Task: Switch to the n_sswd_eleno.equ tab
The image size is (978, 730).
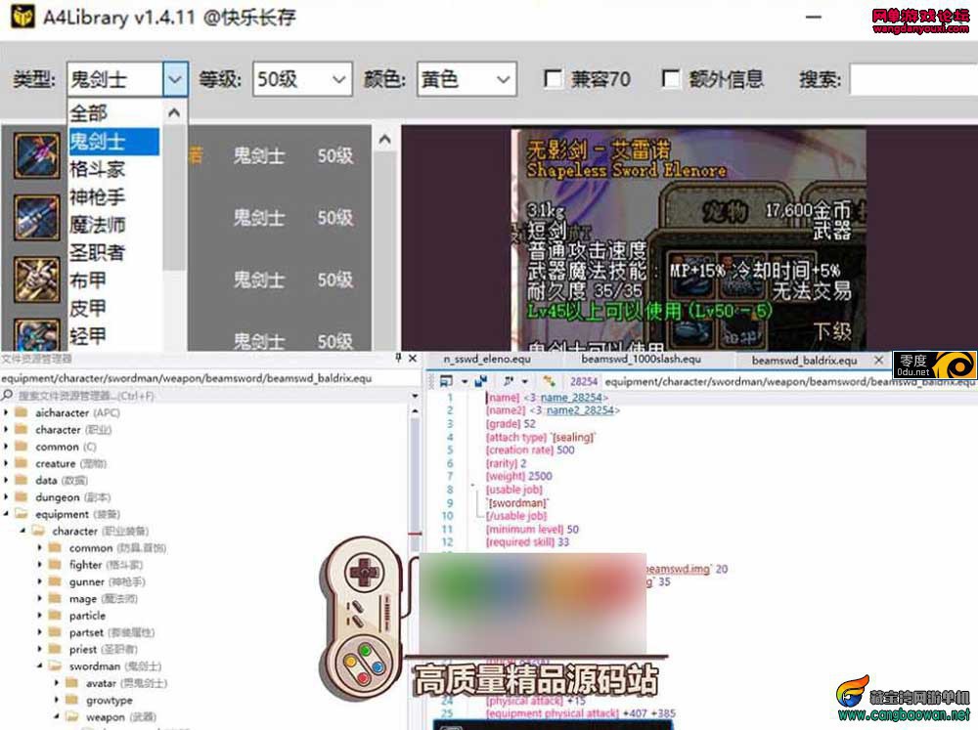Action: tap(487, 360)
